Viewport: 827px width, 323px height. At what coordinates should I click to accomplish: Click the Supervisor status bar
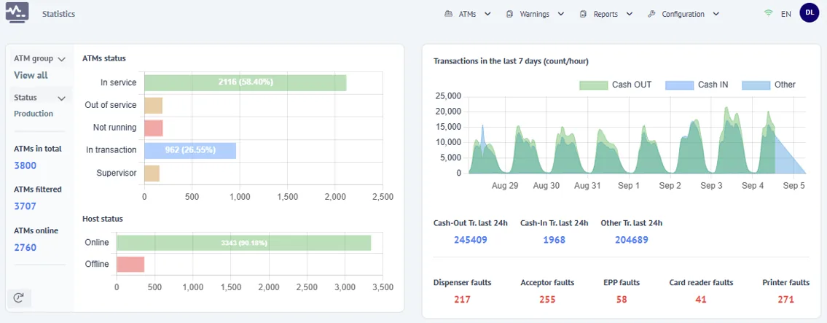pyautogui.click(x=152, y=173)
